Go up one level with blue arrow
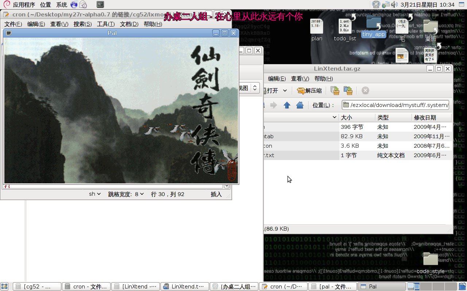467x291 pixels. pyautogui.click(x=287, y=105)
